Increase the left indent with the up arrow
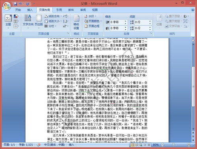The image size is (197, 149). pos(126,21)
